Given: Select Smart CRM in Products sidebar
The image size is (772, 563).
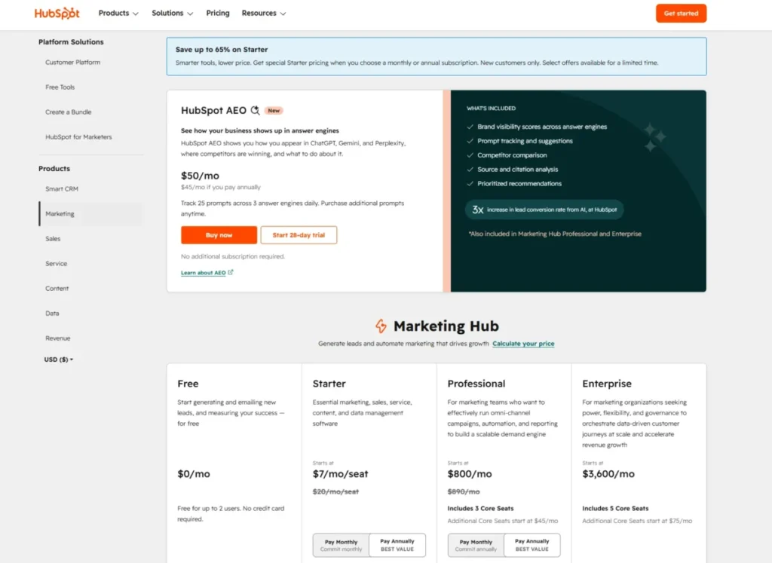Looking at the screenshot, I should [62, 189].
